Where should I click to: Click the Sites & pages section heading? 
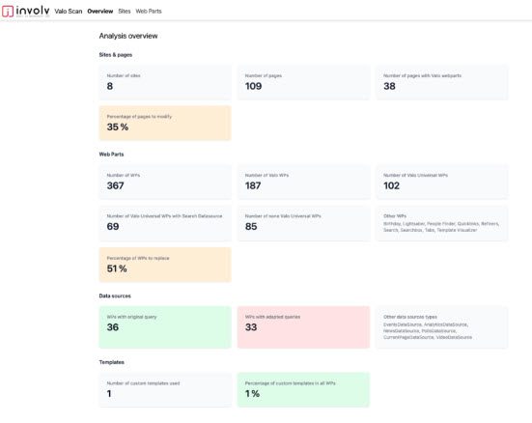tap(116, 55)
